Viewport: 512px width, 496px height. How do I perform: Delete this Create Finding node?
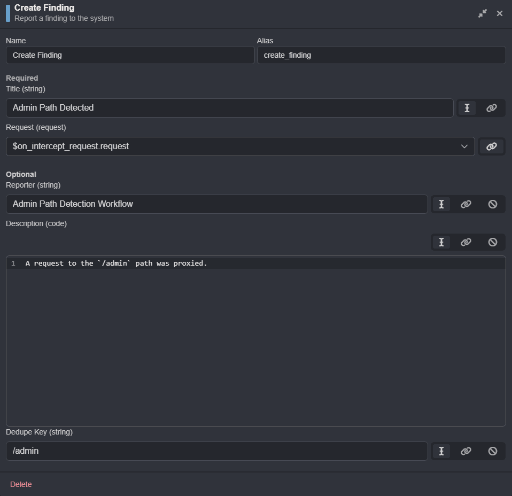pyautogui.click(x=21, y=484)
